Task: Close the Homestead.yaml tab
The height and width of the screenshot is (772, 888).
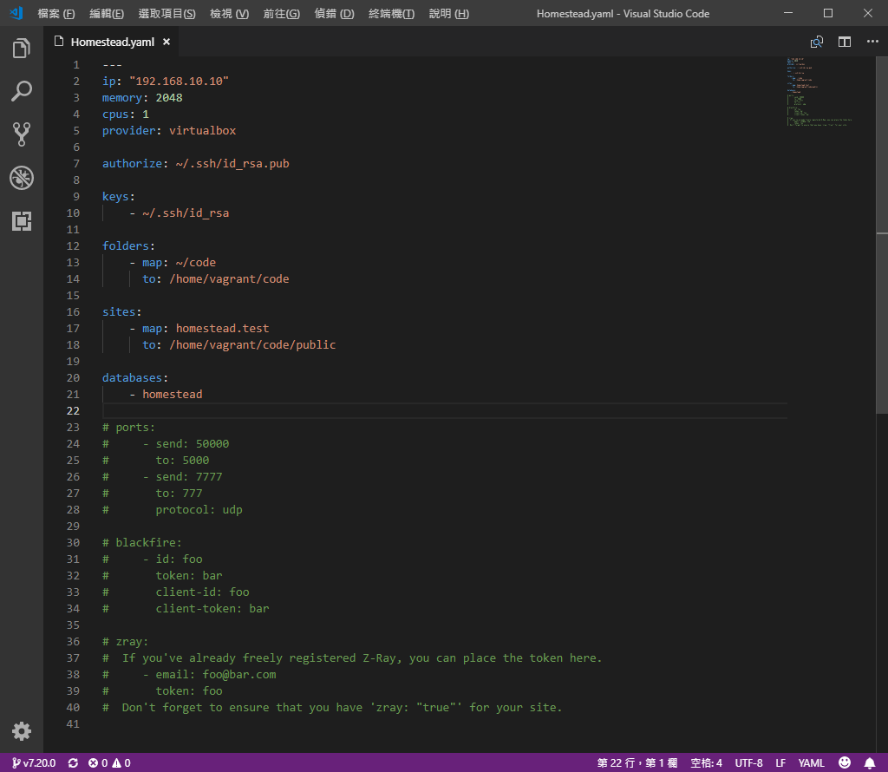Action: tap(166, 42)
